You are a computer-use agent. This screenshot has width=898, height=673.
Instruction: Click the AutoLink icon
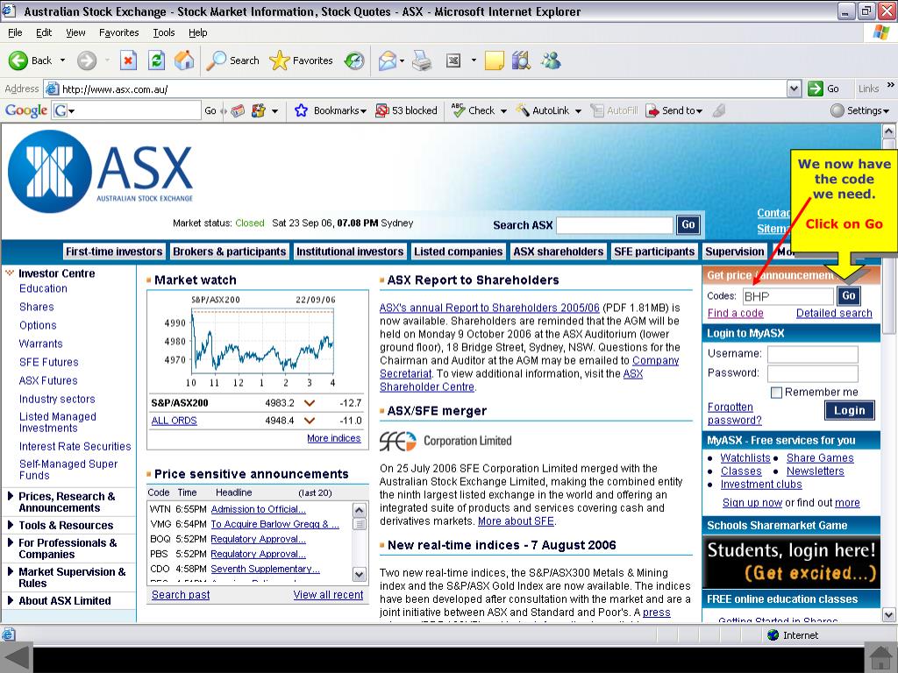coord(523,110)
